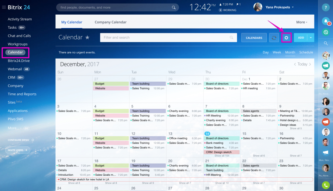
Task: Open Bitrix24.Drive
Action: tap(19, 61)
